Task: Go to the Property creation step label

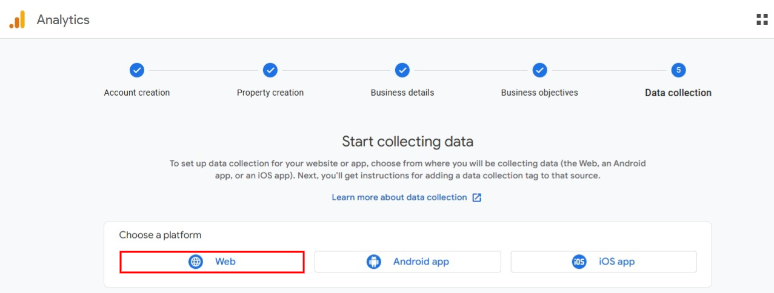Action: (270, 93)
